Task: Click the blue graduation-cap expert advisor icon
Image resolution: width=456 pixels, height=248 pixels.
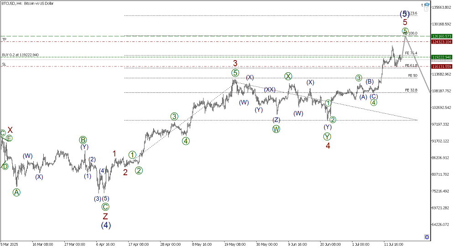Action: 427,5
